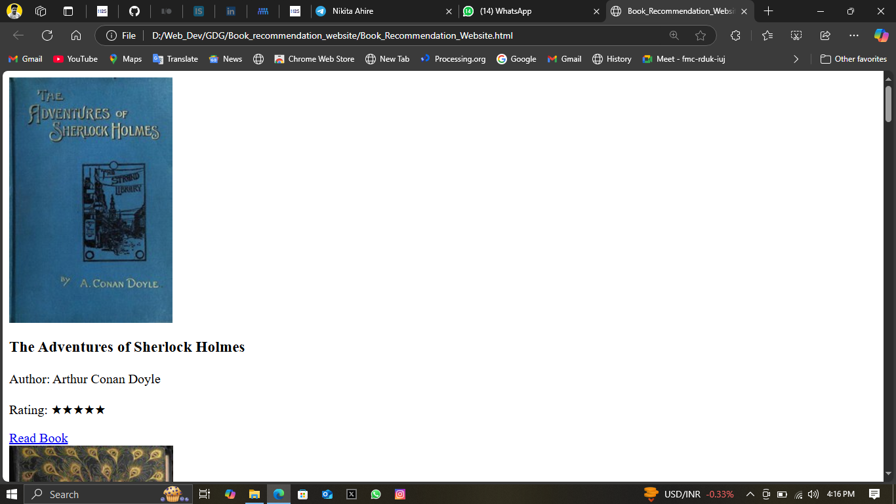Open new tab with plus button

pos(769,11)
